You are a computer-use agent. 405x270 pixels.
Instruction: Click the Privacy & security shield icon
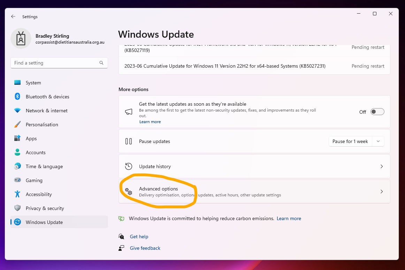17,208
